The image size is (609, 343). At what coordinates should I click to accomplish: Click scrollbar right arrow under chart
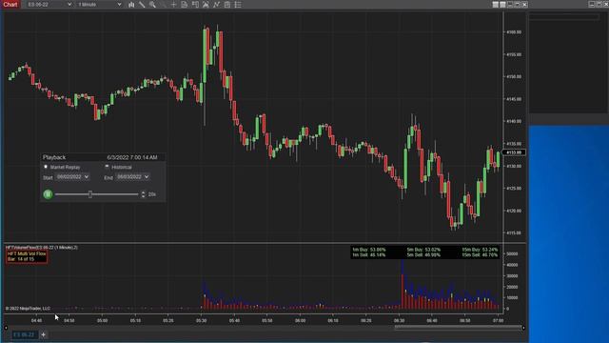coord(523,328)
